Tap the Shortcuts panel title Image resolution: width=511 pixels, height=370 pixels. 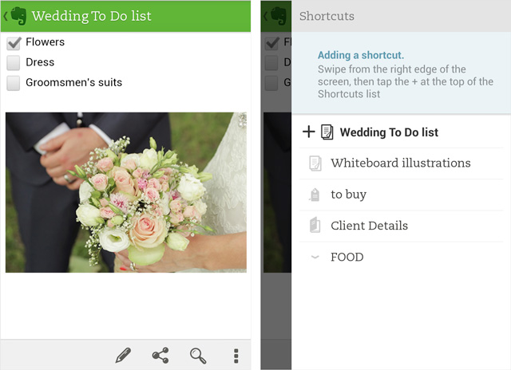[x=327, y=16]
